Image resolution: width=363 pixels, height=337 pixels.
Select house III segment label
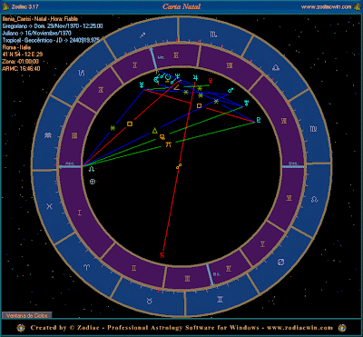click(188, 278)
